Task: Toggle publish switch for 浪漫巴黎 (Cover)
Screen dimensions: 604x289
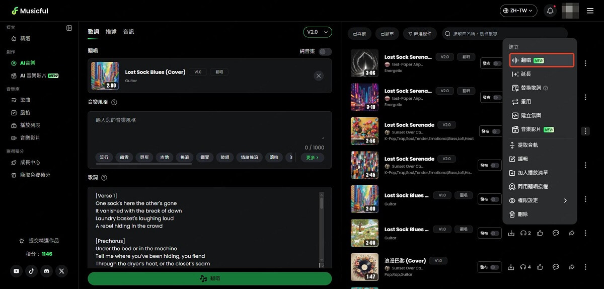Action: [x=495, y=267]
